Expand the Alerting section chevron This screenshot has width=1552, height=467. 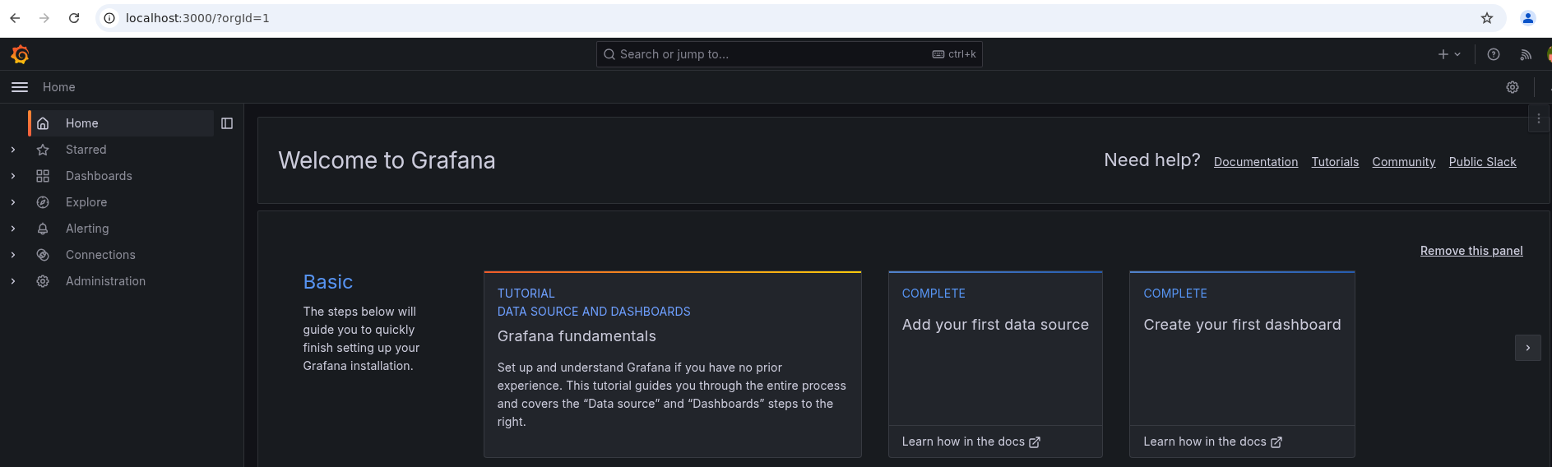point(13,229)
